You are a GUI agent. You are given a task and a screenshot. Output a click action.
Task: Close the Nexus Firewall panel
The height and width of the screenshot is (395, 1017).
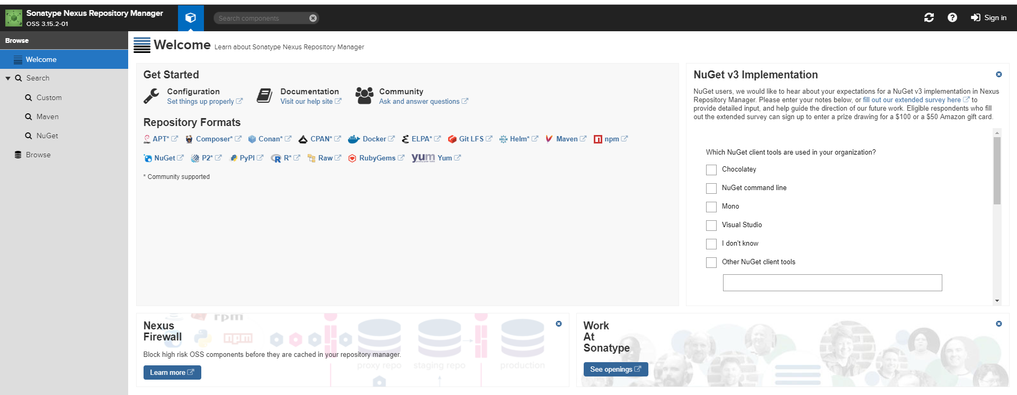point(559,324)
